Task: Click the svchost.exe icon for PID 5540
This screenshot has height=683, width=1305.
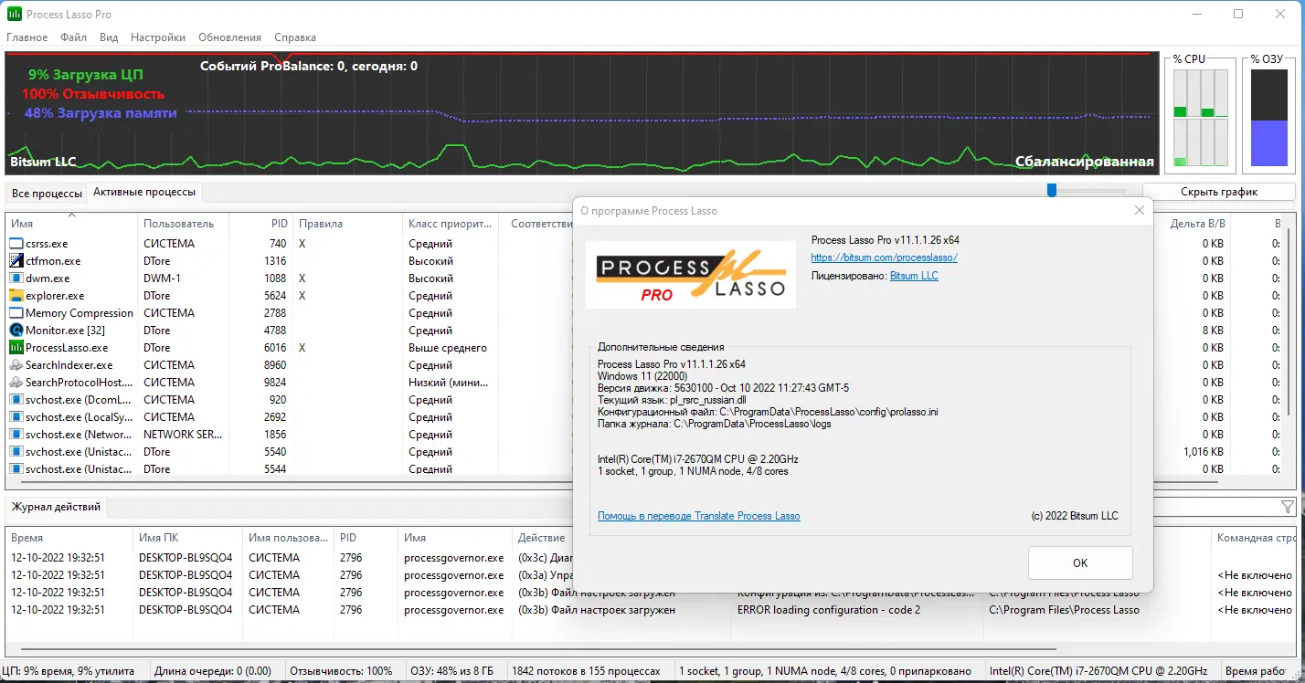Action: pos(16,452)
